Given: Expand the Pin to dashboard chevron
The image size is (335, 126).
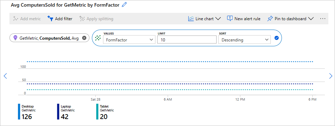Looking at the screenshot, I should coord(311,19).
